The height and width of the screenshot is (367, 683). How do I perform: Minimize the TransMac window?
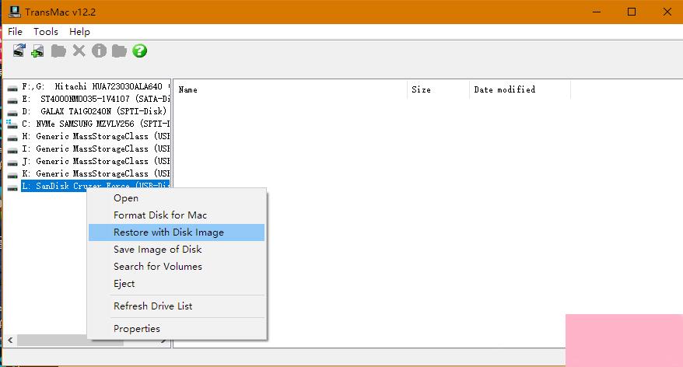click(x=597, y=12)
